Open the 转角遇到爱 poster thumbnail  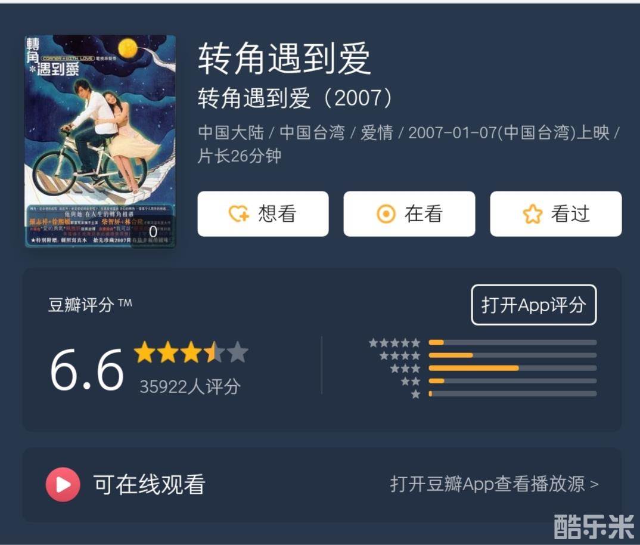point(100,141)
